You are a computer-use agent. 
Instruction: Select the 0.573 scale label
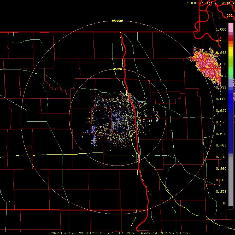(x=221, y=122)
